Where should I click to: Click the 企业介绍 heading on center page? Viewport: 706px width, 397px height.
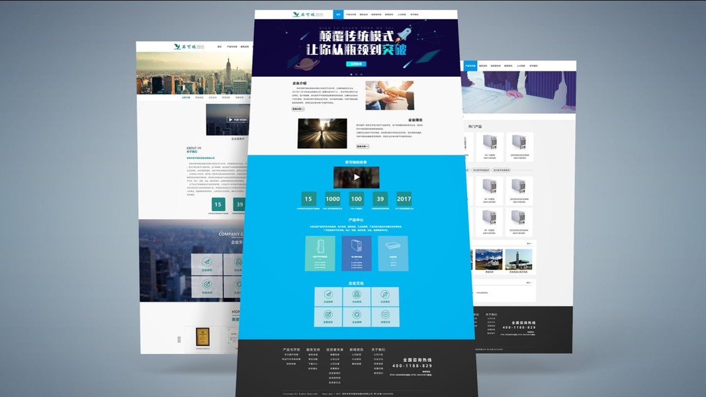(300, 83)
